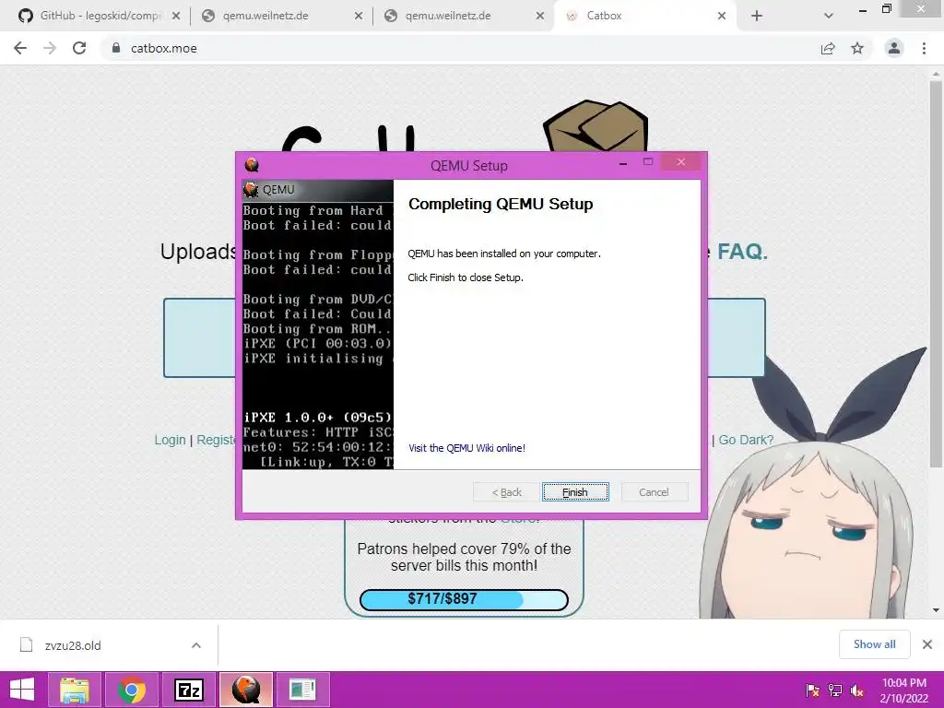Click the muted volume tray icon
The width and height of the screenshot is (944, 708).
click(x=857, y=691)
